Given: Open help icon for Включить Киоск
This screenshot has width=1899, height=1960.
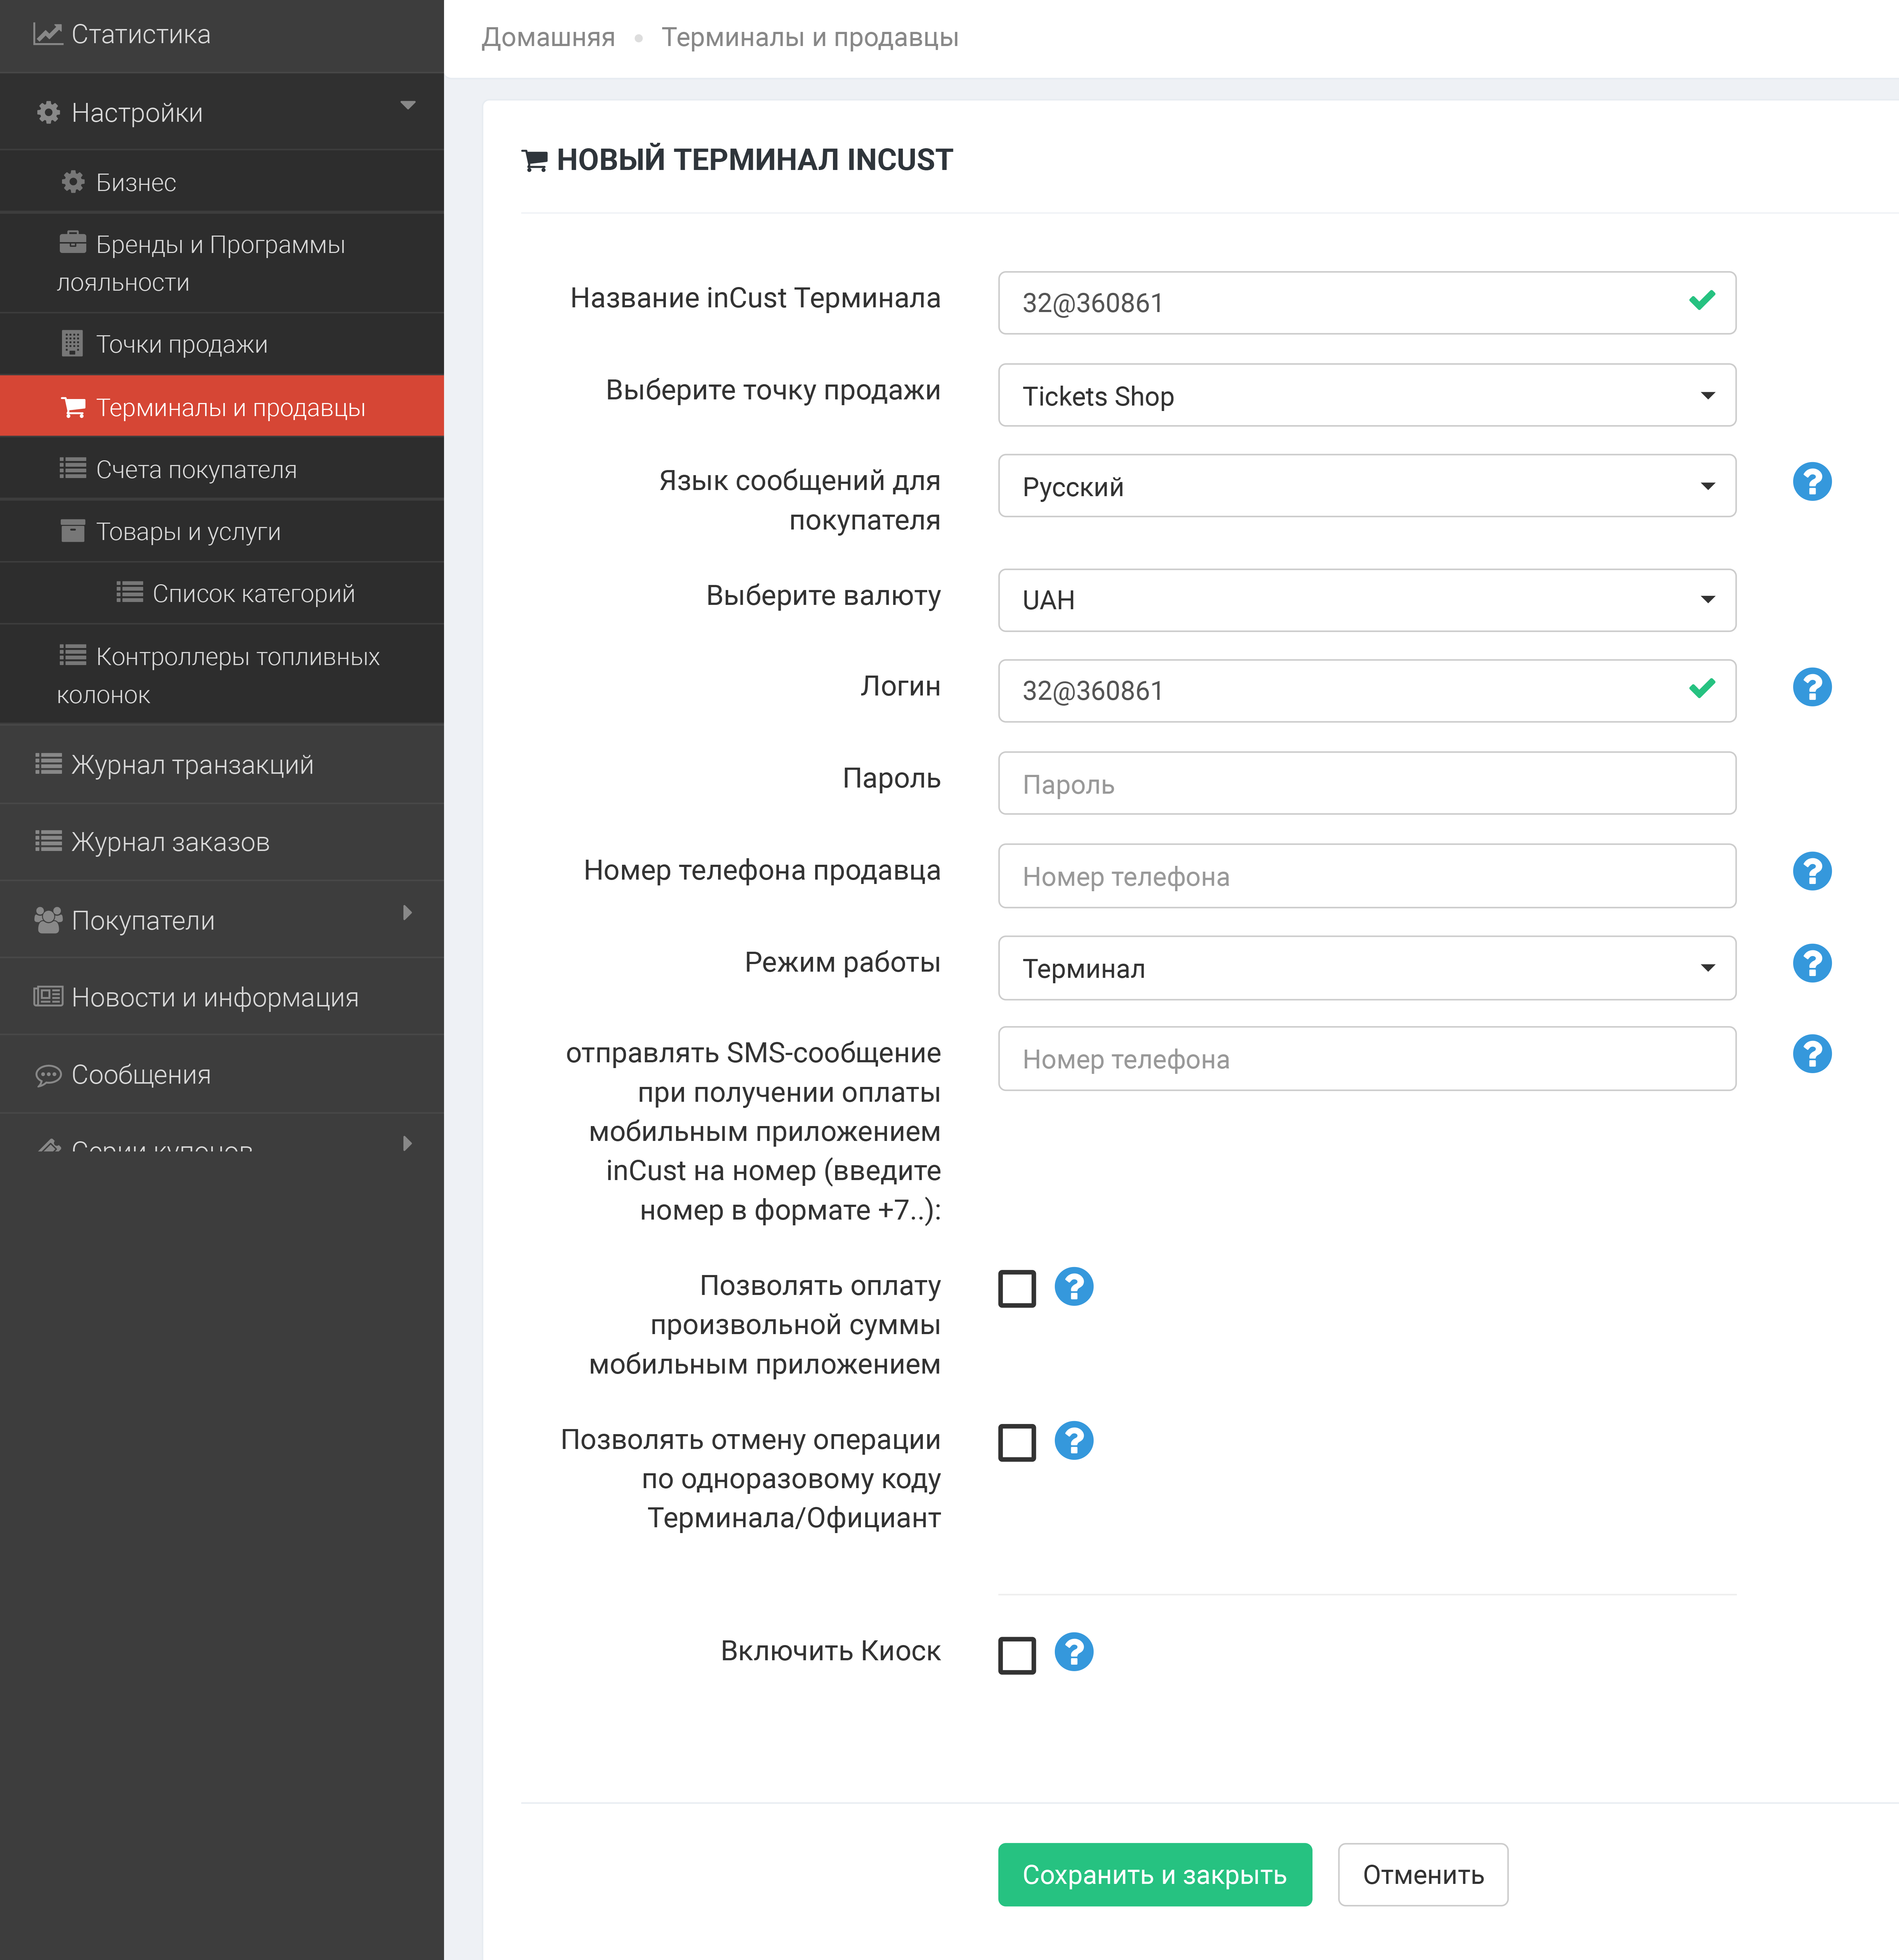Looking at the screenshot, I should (1074, 1652).
